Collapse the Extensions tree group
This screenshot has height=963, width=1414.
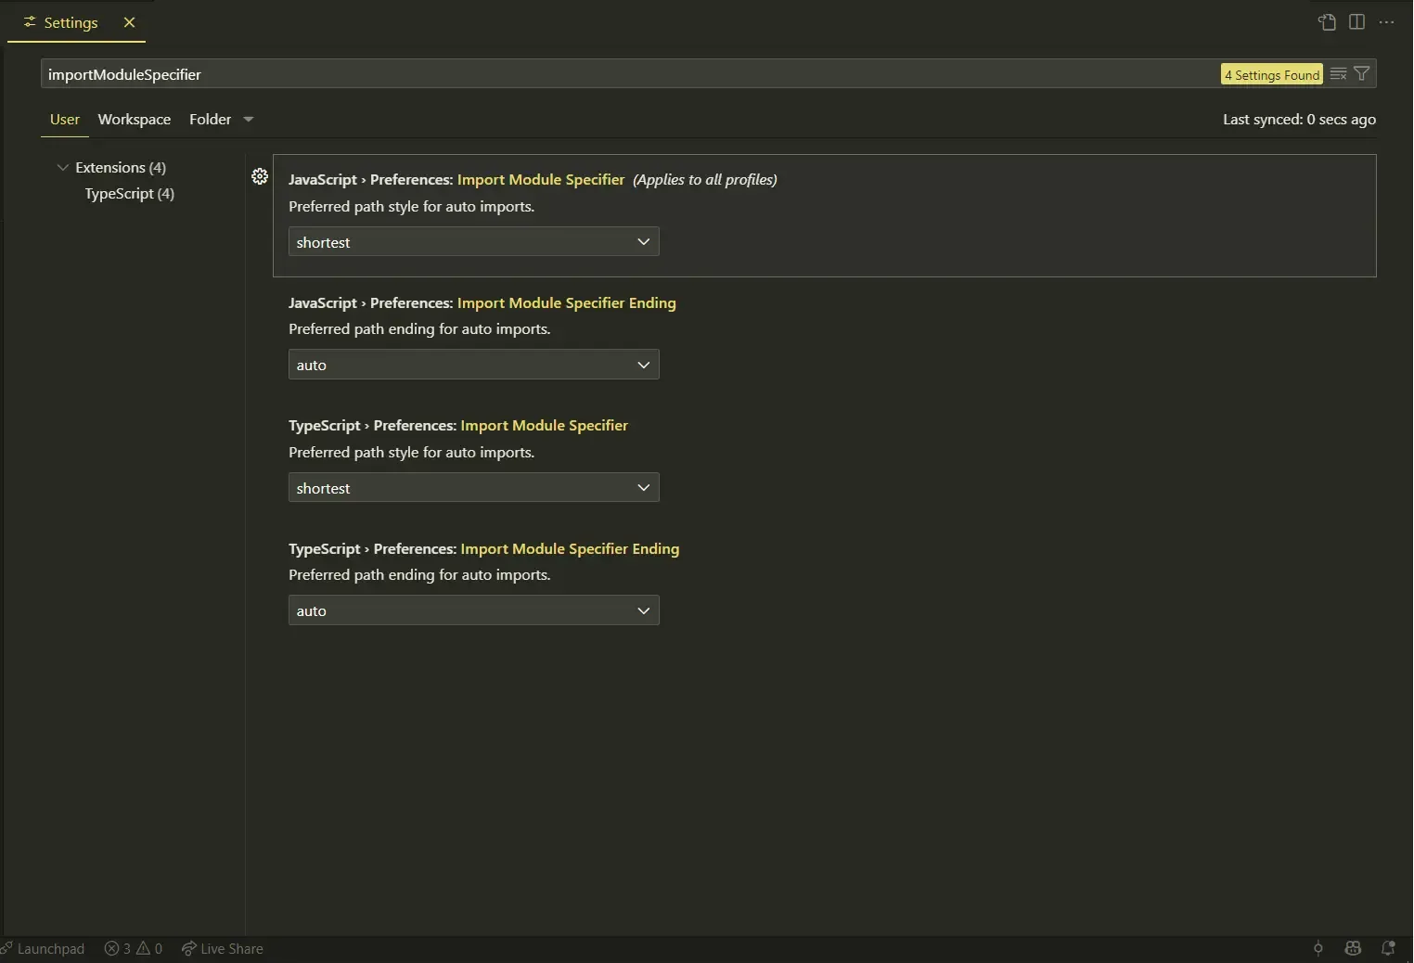[x=63, y=168]
